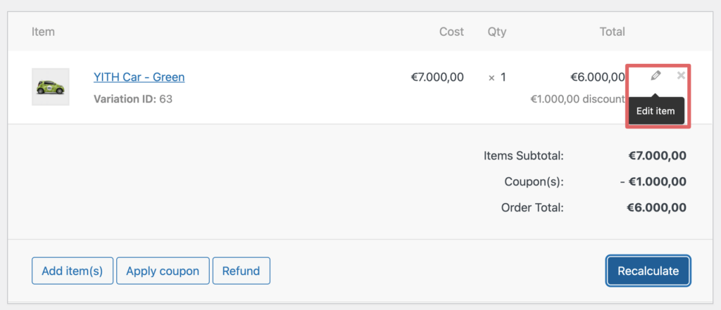Click the pencil Edit item icon

[656, 76]
